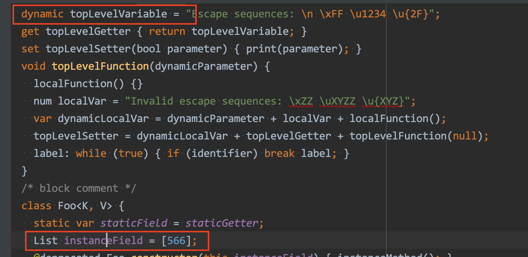Click topLevelGetter on the get line
The width and height of the screenshot is (528, 257).
coord(88,31)
